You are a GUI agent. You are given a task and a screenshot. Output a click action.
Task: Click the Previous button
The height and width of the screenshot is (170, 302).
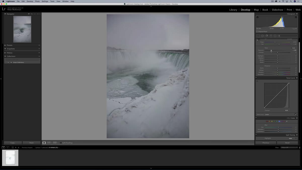266,143
